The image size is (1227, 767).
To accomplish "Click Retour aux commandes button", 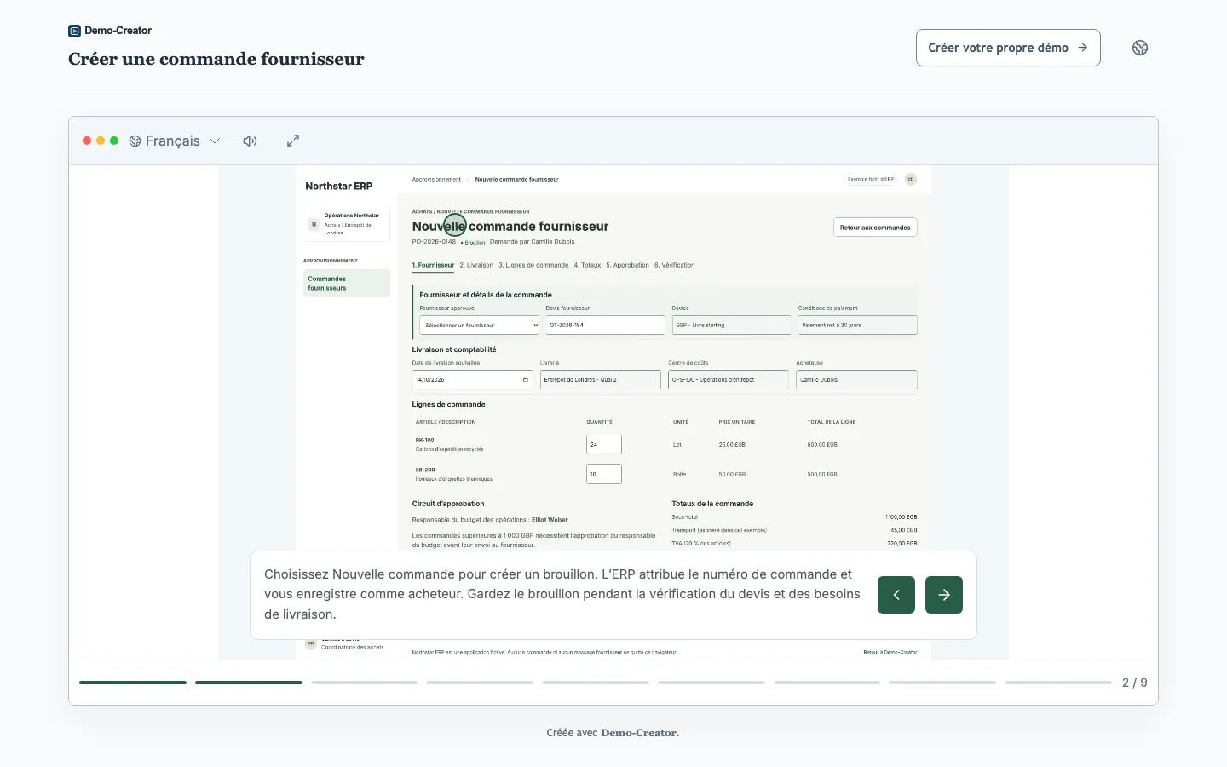I will [875, 228].
